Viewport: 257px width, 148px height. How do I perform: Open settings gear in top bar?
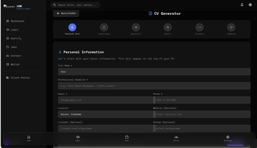(x=250, y=5)
